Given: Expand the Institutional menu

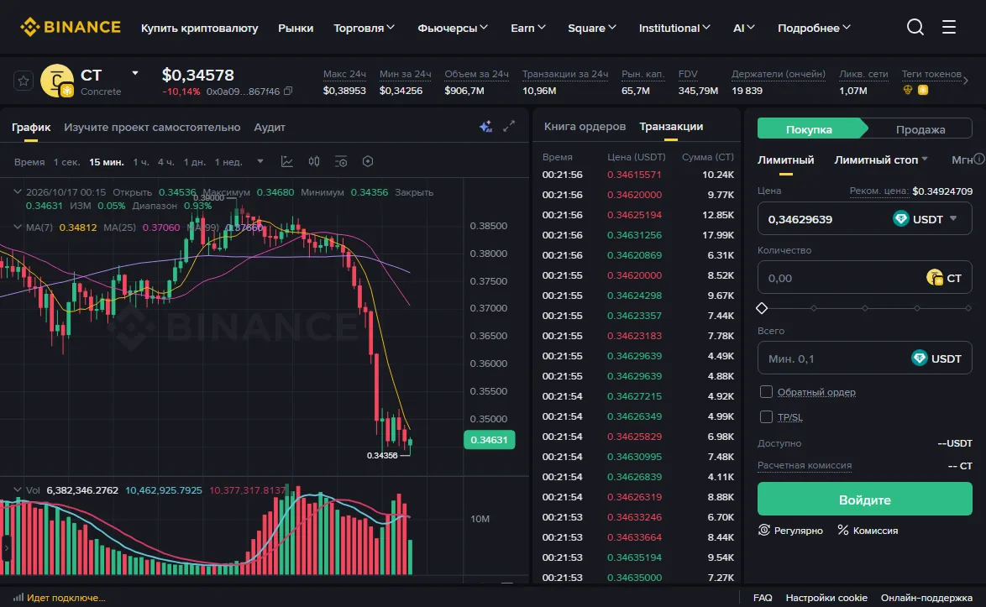Looking at the screenshot, I should click(674, 28).
